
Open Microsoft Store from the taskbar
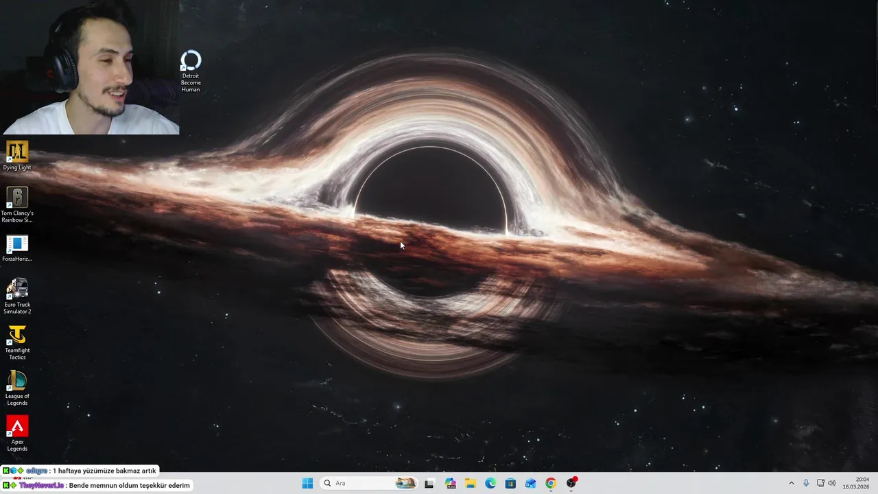[x=510, y=483]
